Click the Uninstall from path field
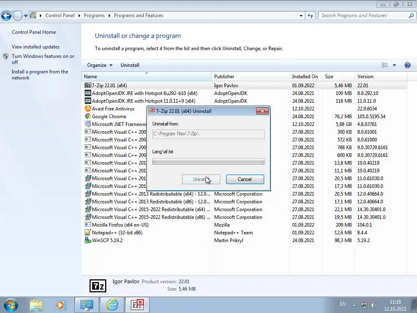 click(208, 134)
